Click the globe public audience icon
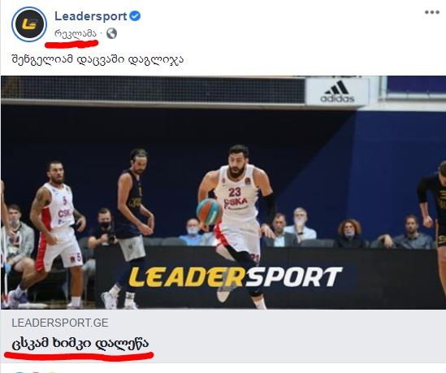This screenshot has width=446, height=373. (111, 33)
